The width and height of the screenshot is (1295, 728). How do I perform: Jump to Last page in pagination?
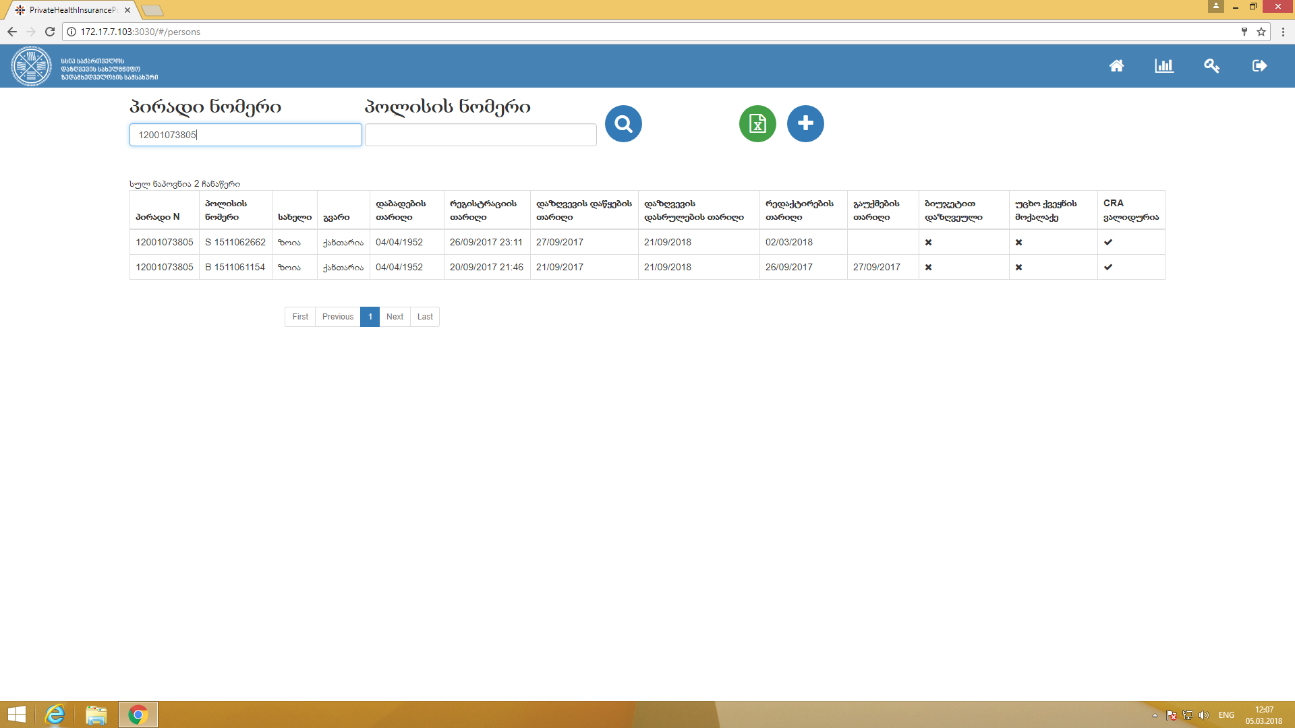(425, 317)
